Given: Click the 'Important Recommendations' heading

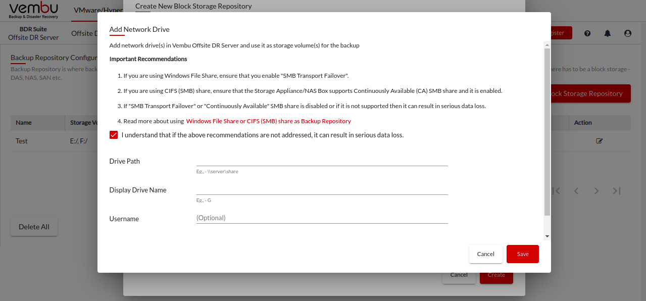Looking at the screenshot, I should [x=148, y=59].
